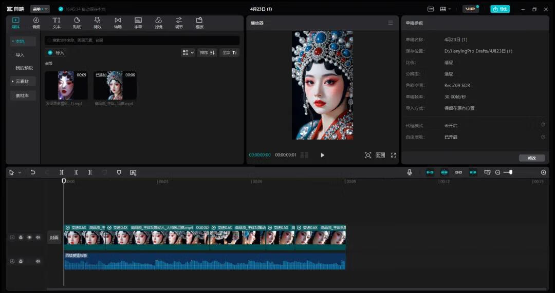Open the layout switcher dropdown
The image size is (555, 293).
coord(445,9)
